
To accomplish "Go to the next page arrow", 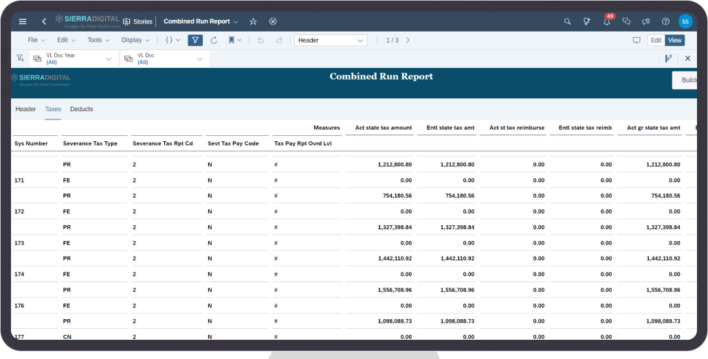I will coord(408,40).
